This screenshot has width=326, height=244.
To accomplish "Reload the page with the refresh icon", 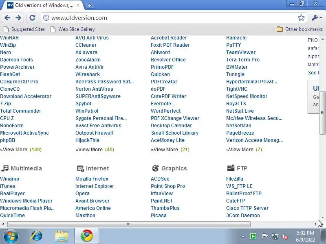I will tap(33, 18).
